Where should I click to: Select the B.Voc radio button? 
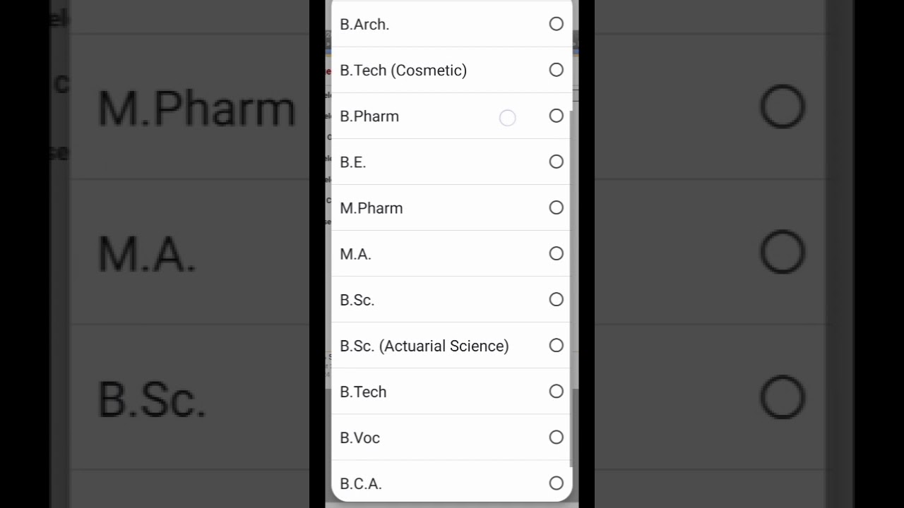[x=557, y=437]
